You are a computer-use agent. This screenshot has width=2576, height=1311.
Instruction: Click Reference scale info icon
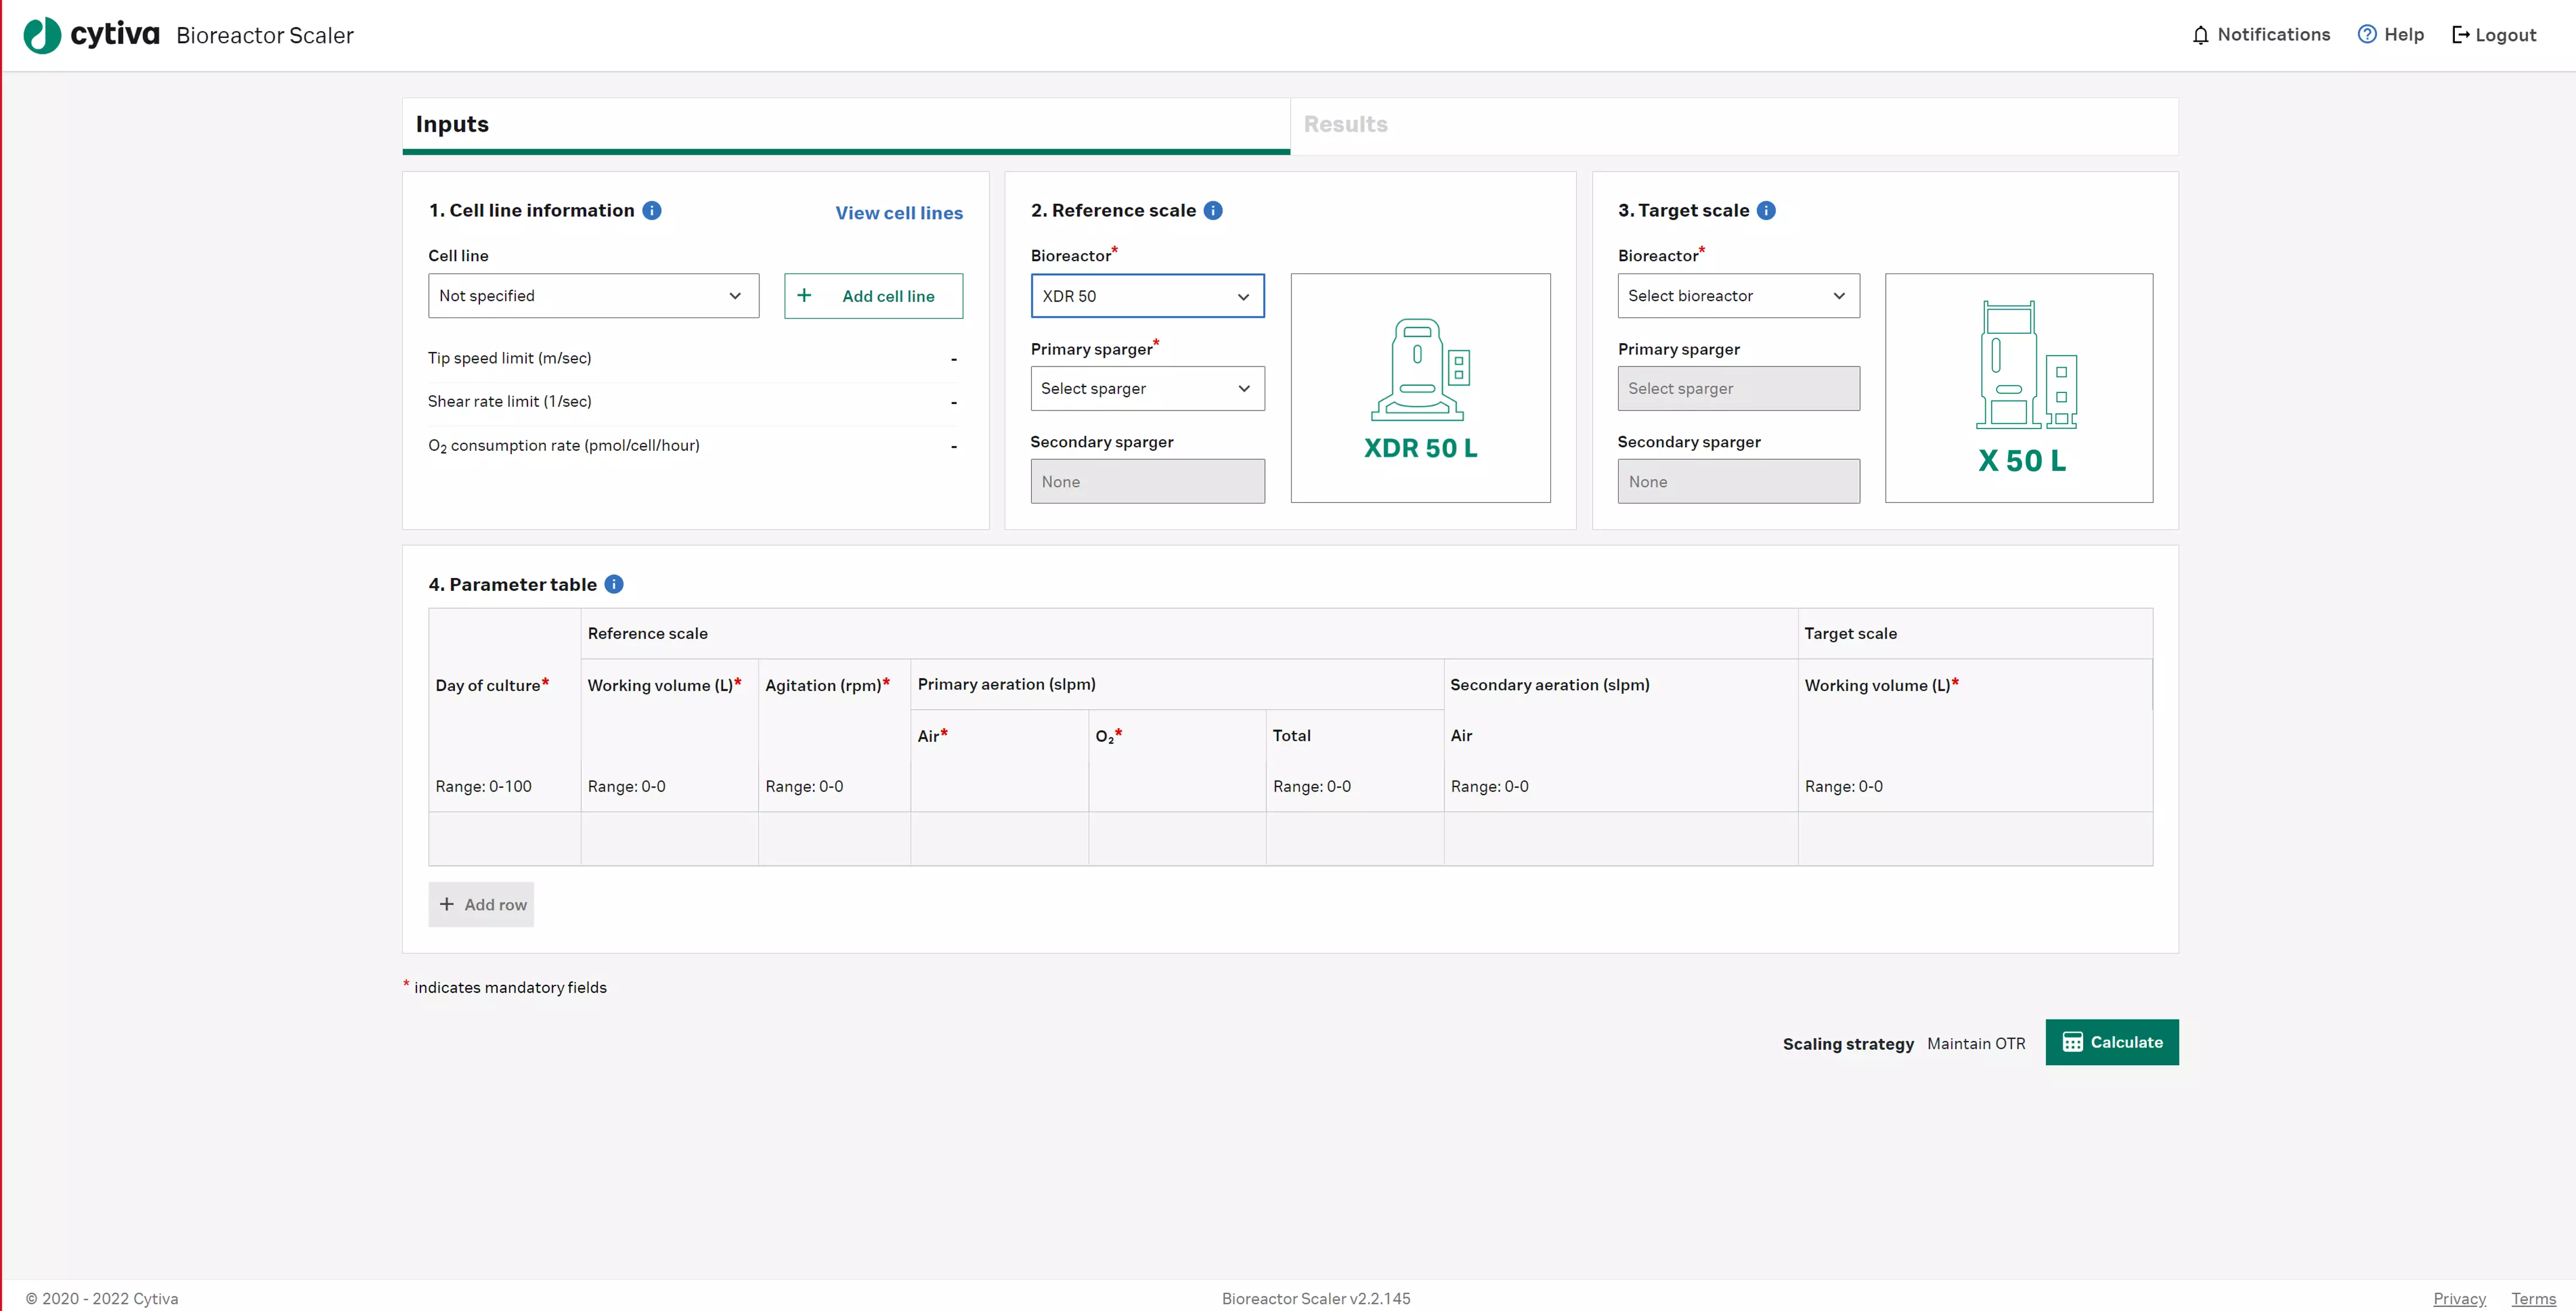(x=1213, y=211)
